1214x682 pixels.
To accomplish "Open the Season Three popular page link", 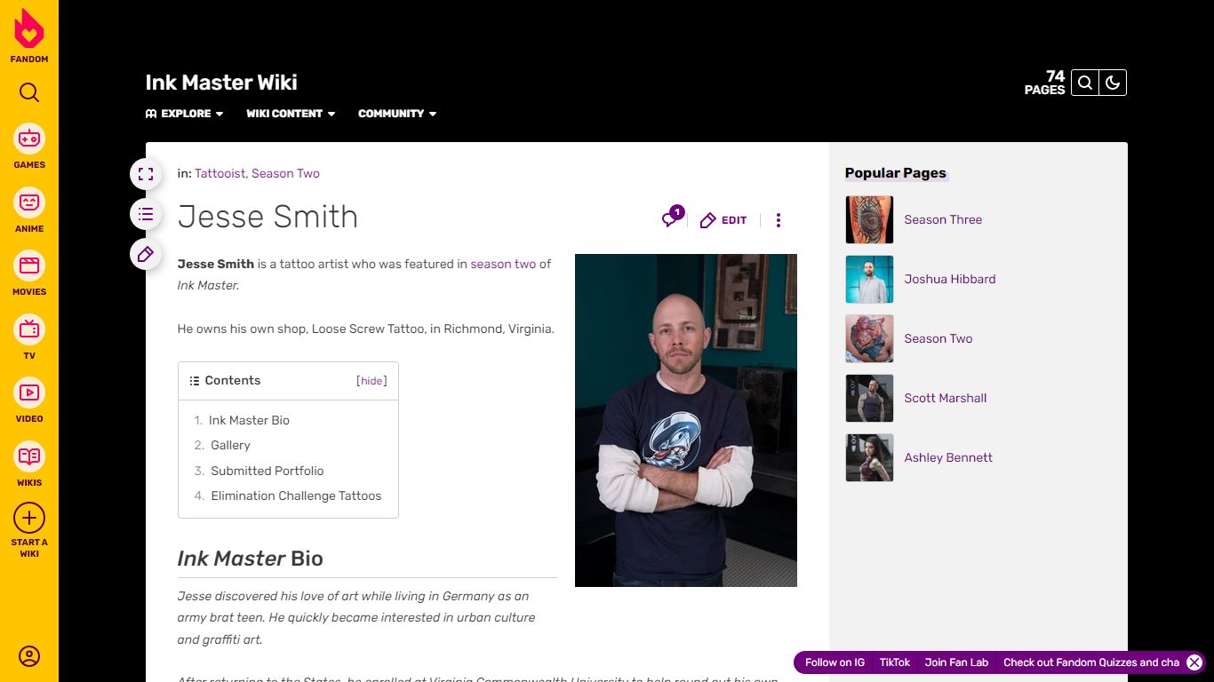I will [x=943, y=219].
